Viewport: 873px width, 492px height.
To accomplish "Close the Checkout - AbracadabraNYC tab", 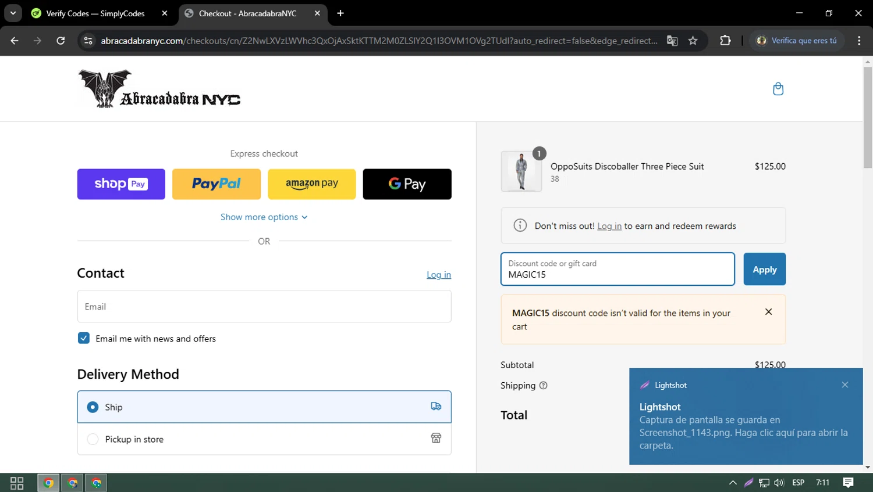I will click(317, 13).
